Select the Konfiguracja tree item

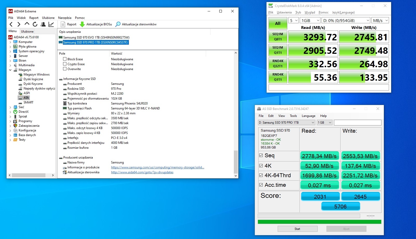[x=27, y=130]
